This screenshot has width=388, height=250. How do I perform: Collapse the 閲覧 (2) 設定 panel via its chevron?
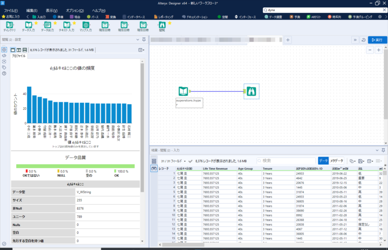(137, 39)
